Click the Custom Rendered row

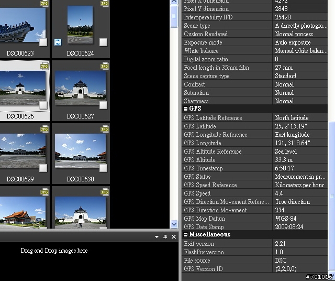pyautogui.click(x=254, y=34)
